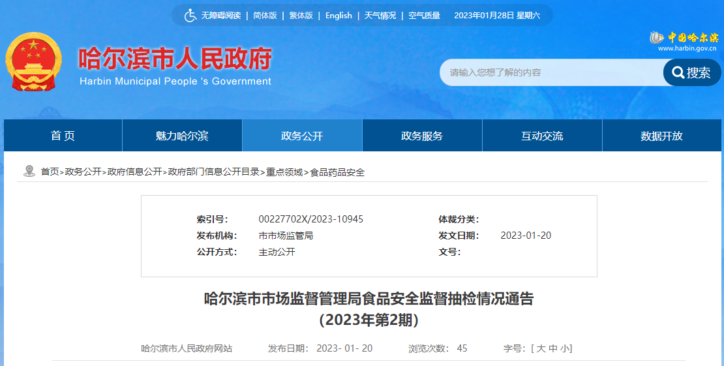Click 政务公开 in the breadcrumb
Viewport: 724px width, 366px height.
click(x=83, y=172)
